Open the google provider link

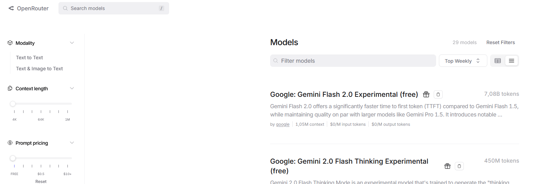click(x=283, y=124)
